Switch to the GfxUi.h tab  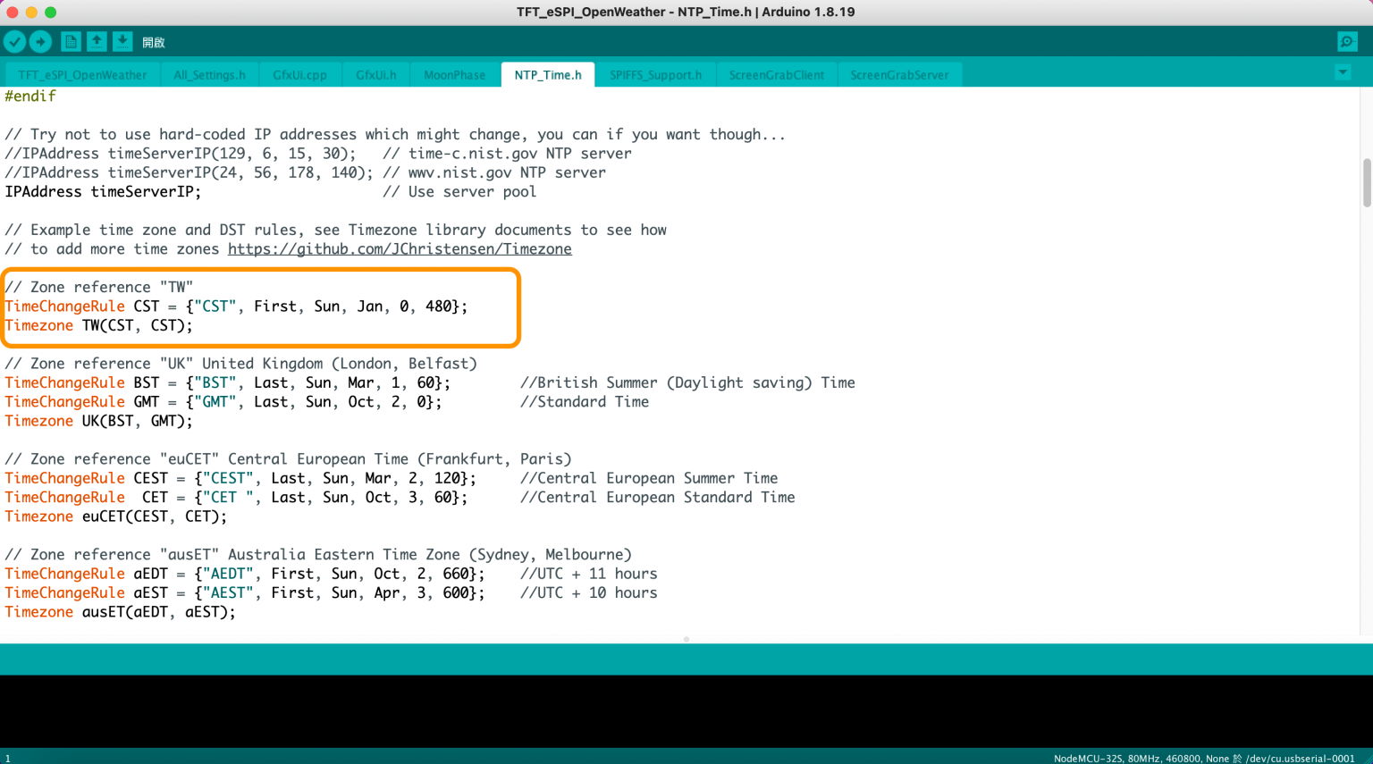coord(375,75)
